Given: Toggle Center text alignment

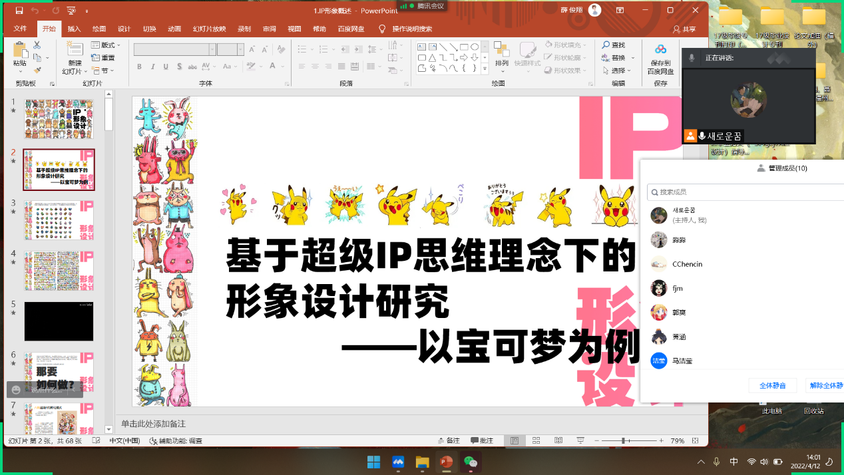Looking at the screenshot, I should pyautogui.click(x=315, y=67).
